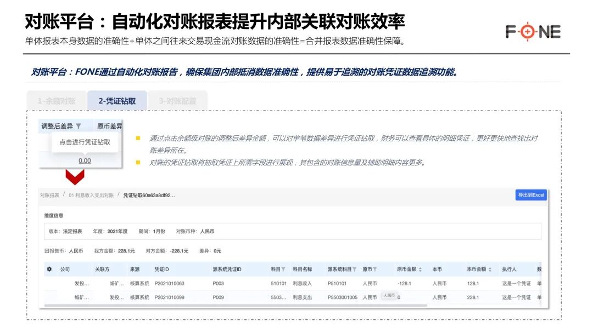Click the red drill-down arrow

click(74, 177)
